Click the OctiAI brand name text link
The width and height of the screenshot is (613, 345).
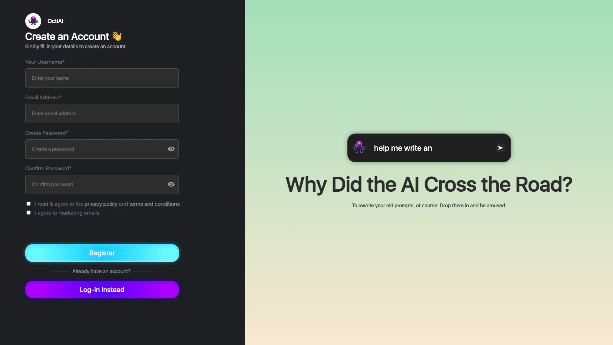tap(55, 21)
